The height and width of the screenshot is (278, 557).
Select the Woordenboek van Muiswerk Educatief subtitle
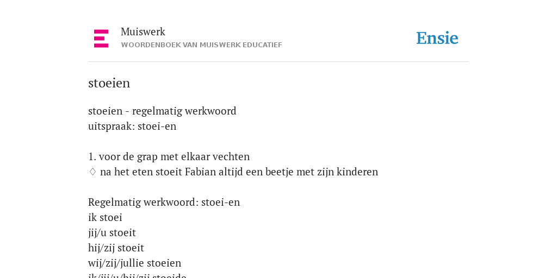pyautogui.click(x=201, y=45)
